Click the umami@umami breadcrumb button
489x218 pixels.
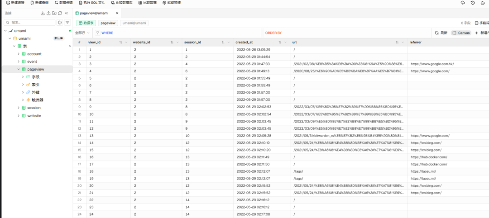(x=134, y=23)
